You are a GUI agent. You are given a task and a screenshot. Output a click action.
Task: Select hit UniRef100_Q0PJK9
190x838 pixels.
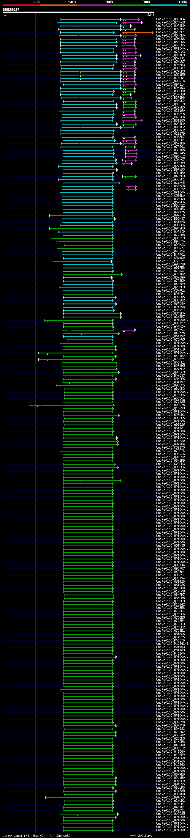click(170, 26)
